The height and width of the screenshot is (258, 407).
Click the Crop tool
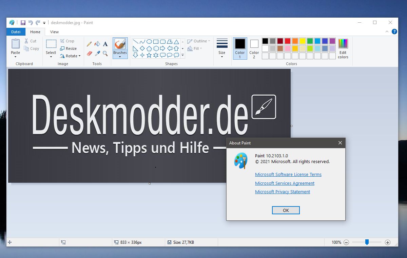(x=67, y=41)
